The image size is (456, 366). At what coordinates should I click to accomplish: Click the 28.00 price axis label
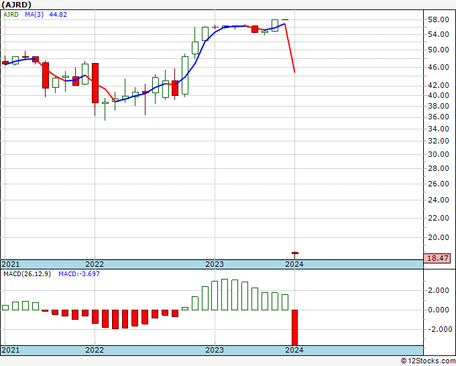[439, 168]
